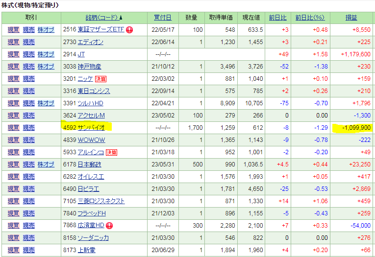Select the 23/05/31 purchase date cell
The width and height of the screenshot is (375, 257).
point(163,164)
